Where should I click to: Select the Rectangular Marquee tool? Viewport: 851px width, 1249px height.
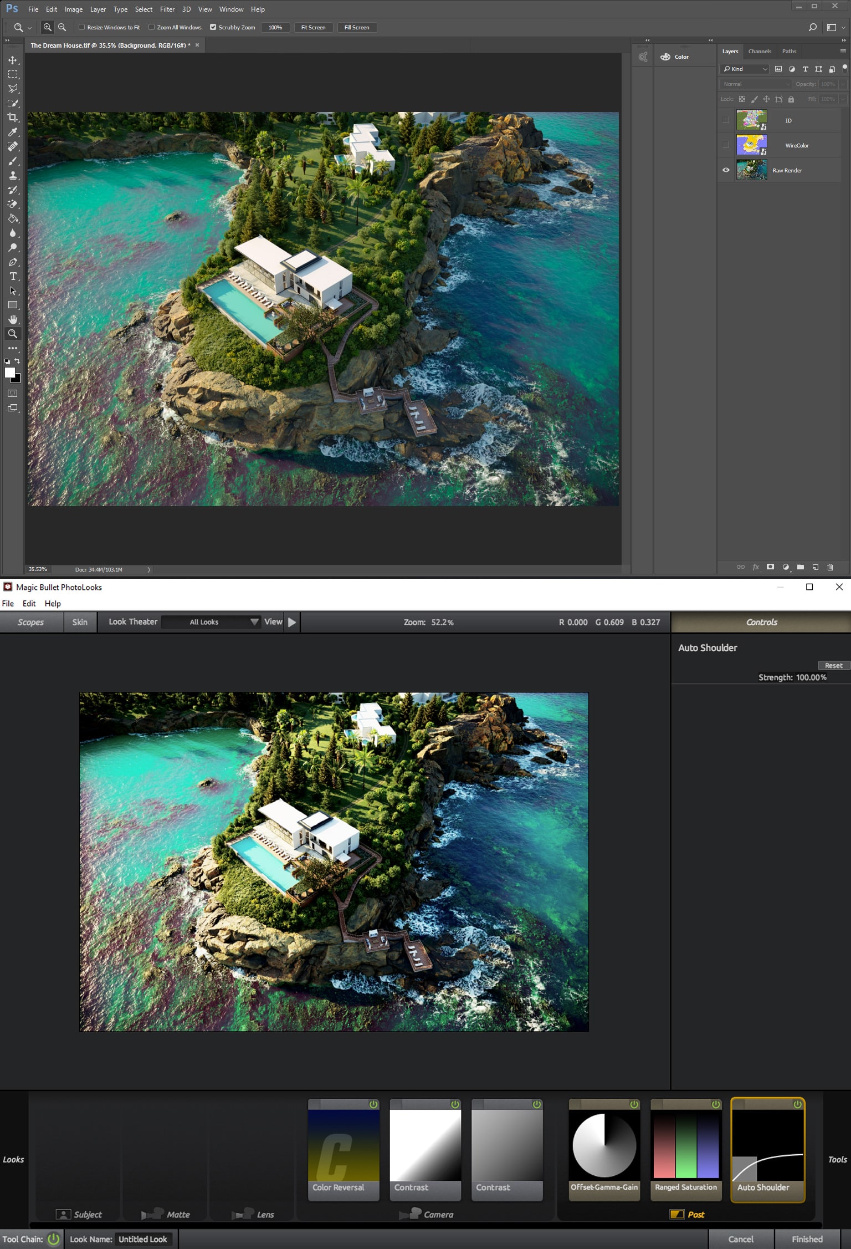[13, 74]
